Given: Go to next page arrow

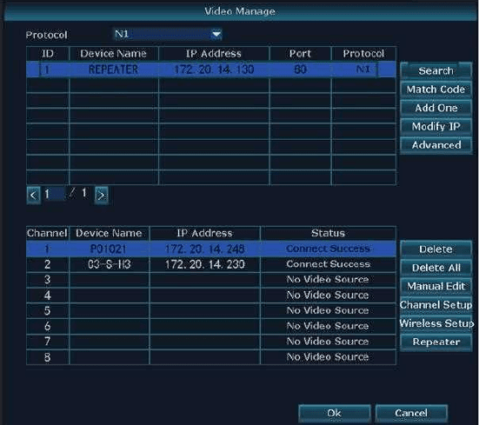Looking at the screenshot, I should [x=102, y=195].
